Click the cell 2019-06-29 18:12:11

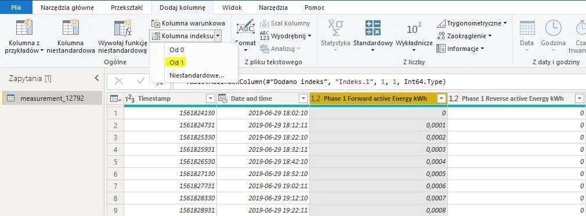click(263, 125)
